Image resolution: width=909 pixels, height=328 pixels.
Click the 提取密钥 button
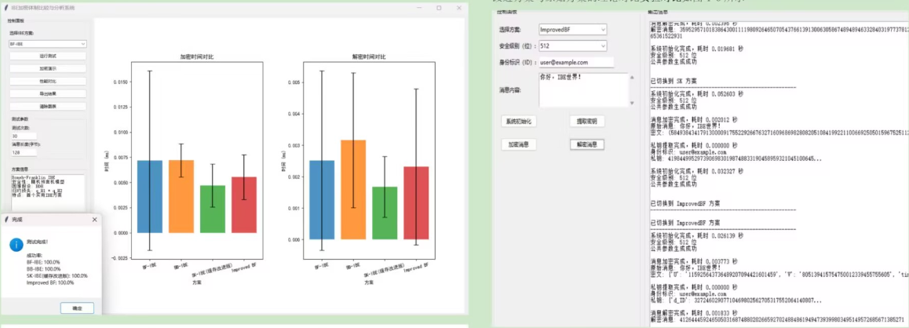coord(587,121)
